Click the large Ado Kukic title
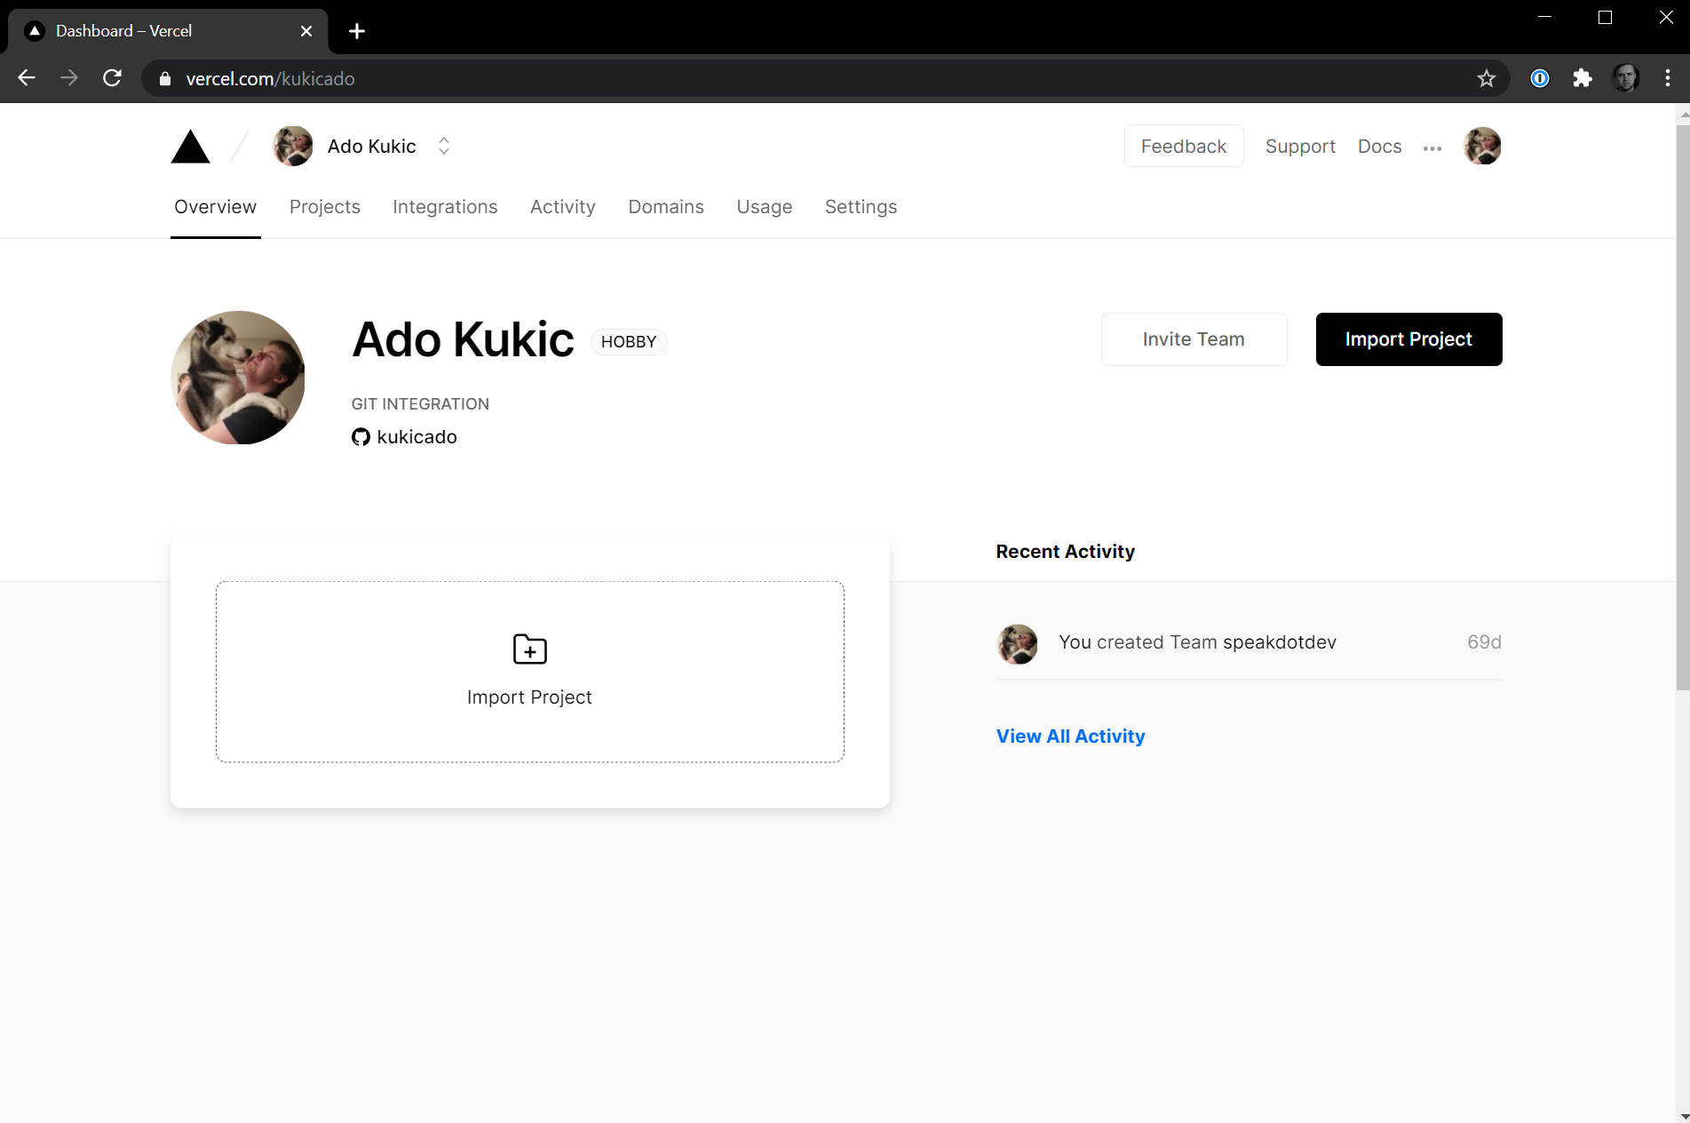Viewport: 1690px width, 1123px height. [x=463, y=339]
